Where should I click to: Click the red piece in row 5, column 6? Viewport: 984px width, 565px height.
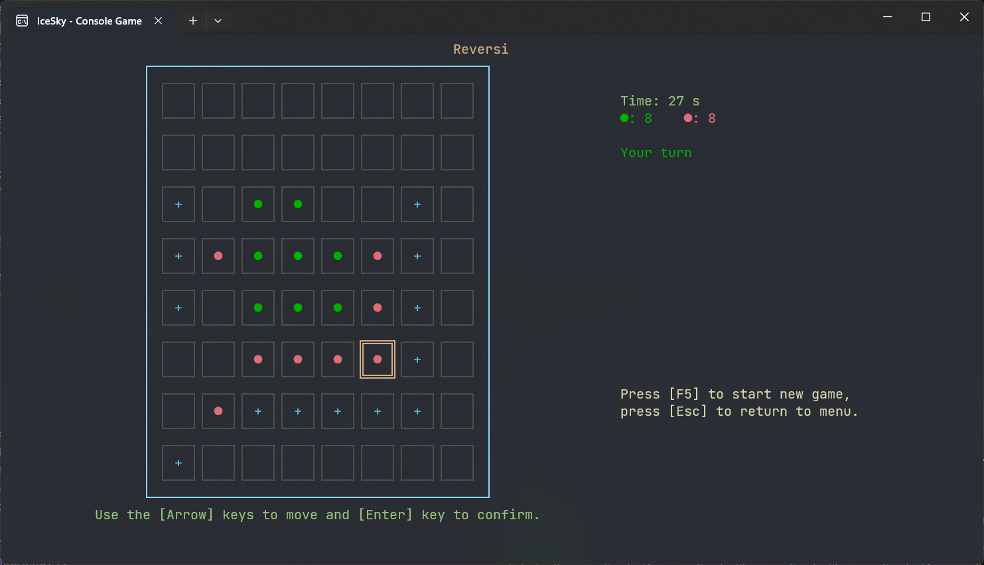click(x=378, y=308)
